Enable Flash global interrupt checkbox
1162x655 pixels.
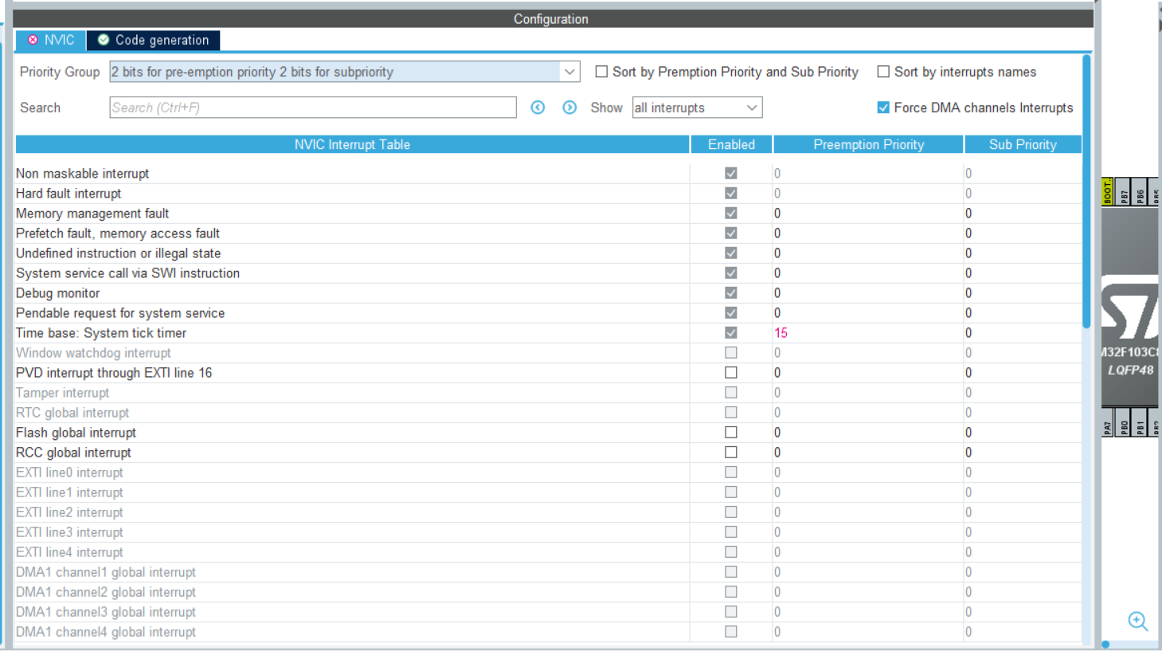click(x=730, y=433)
